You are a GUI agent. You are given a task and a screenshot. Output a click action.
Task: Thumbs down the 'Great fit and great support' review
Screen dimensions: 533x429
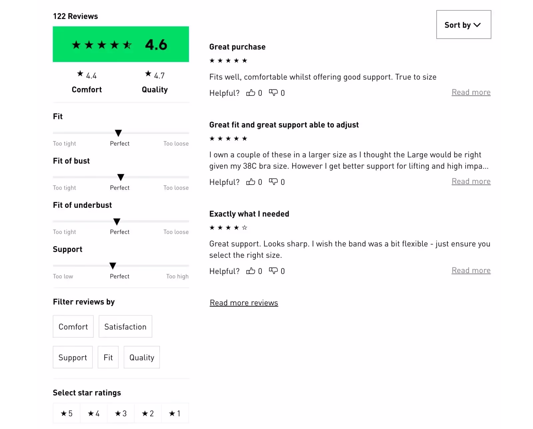[273, 182]
